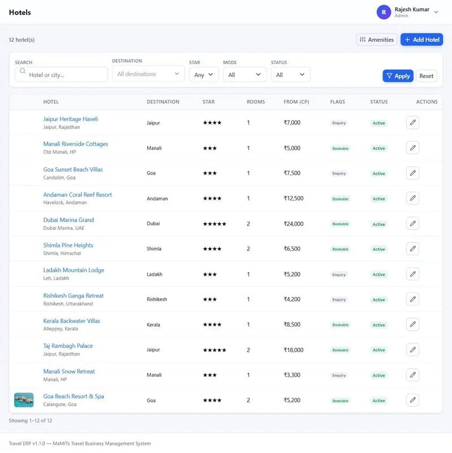
Task: Open Shimla Pine Heights details
Action: click(68, 245)
